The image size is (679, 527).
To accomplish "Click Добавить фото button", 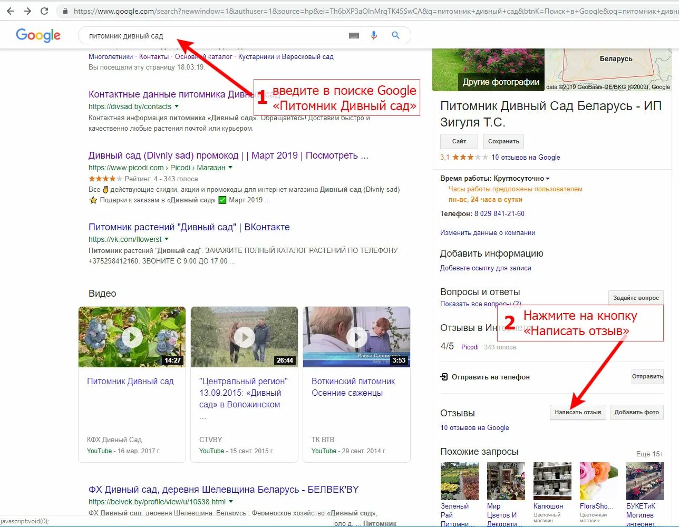I will 636,412.
